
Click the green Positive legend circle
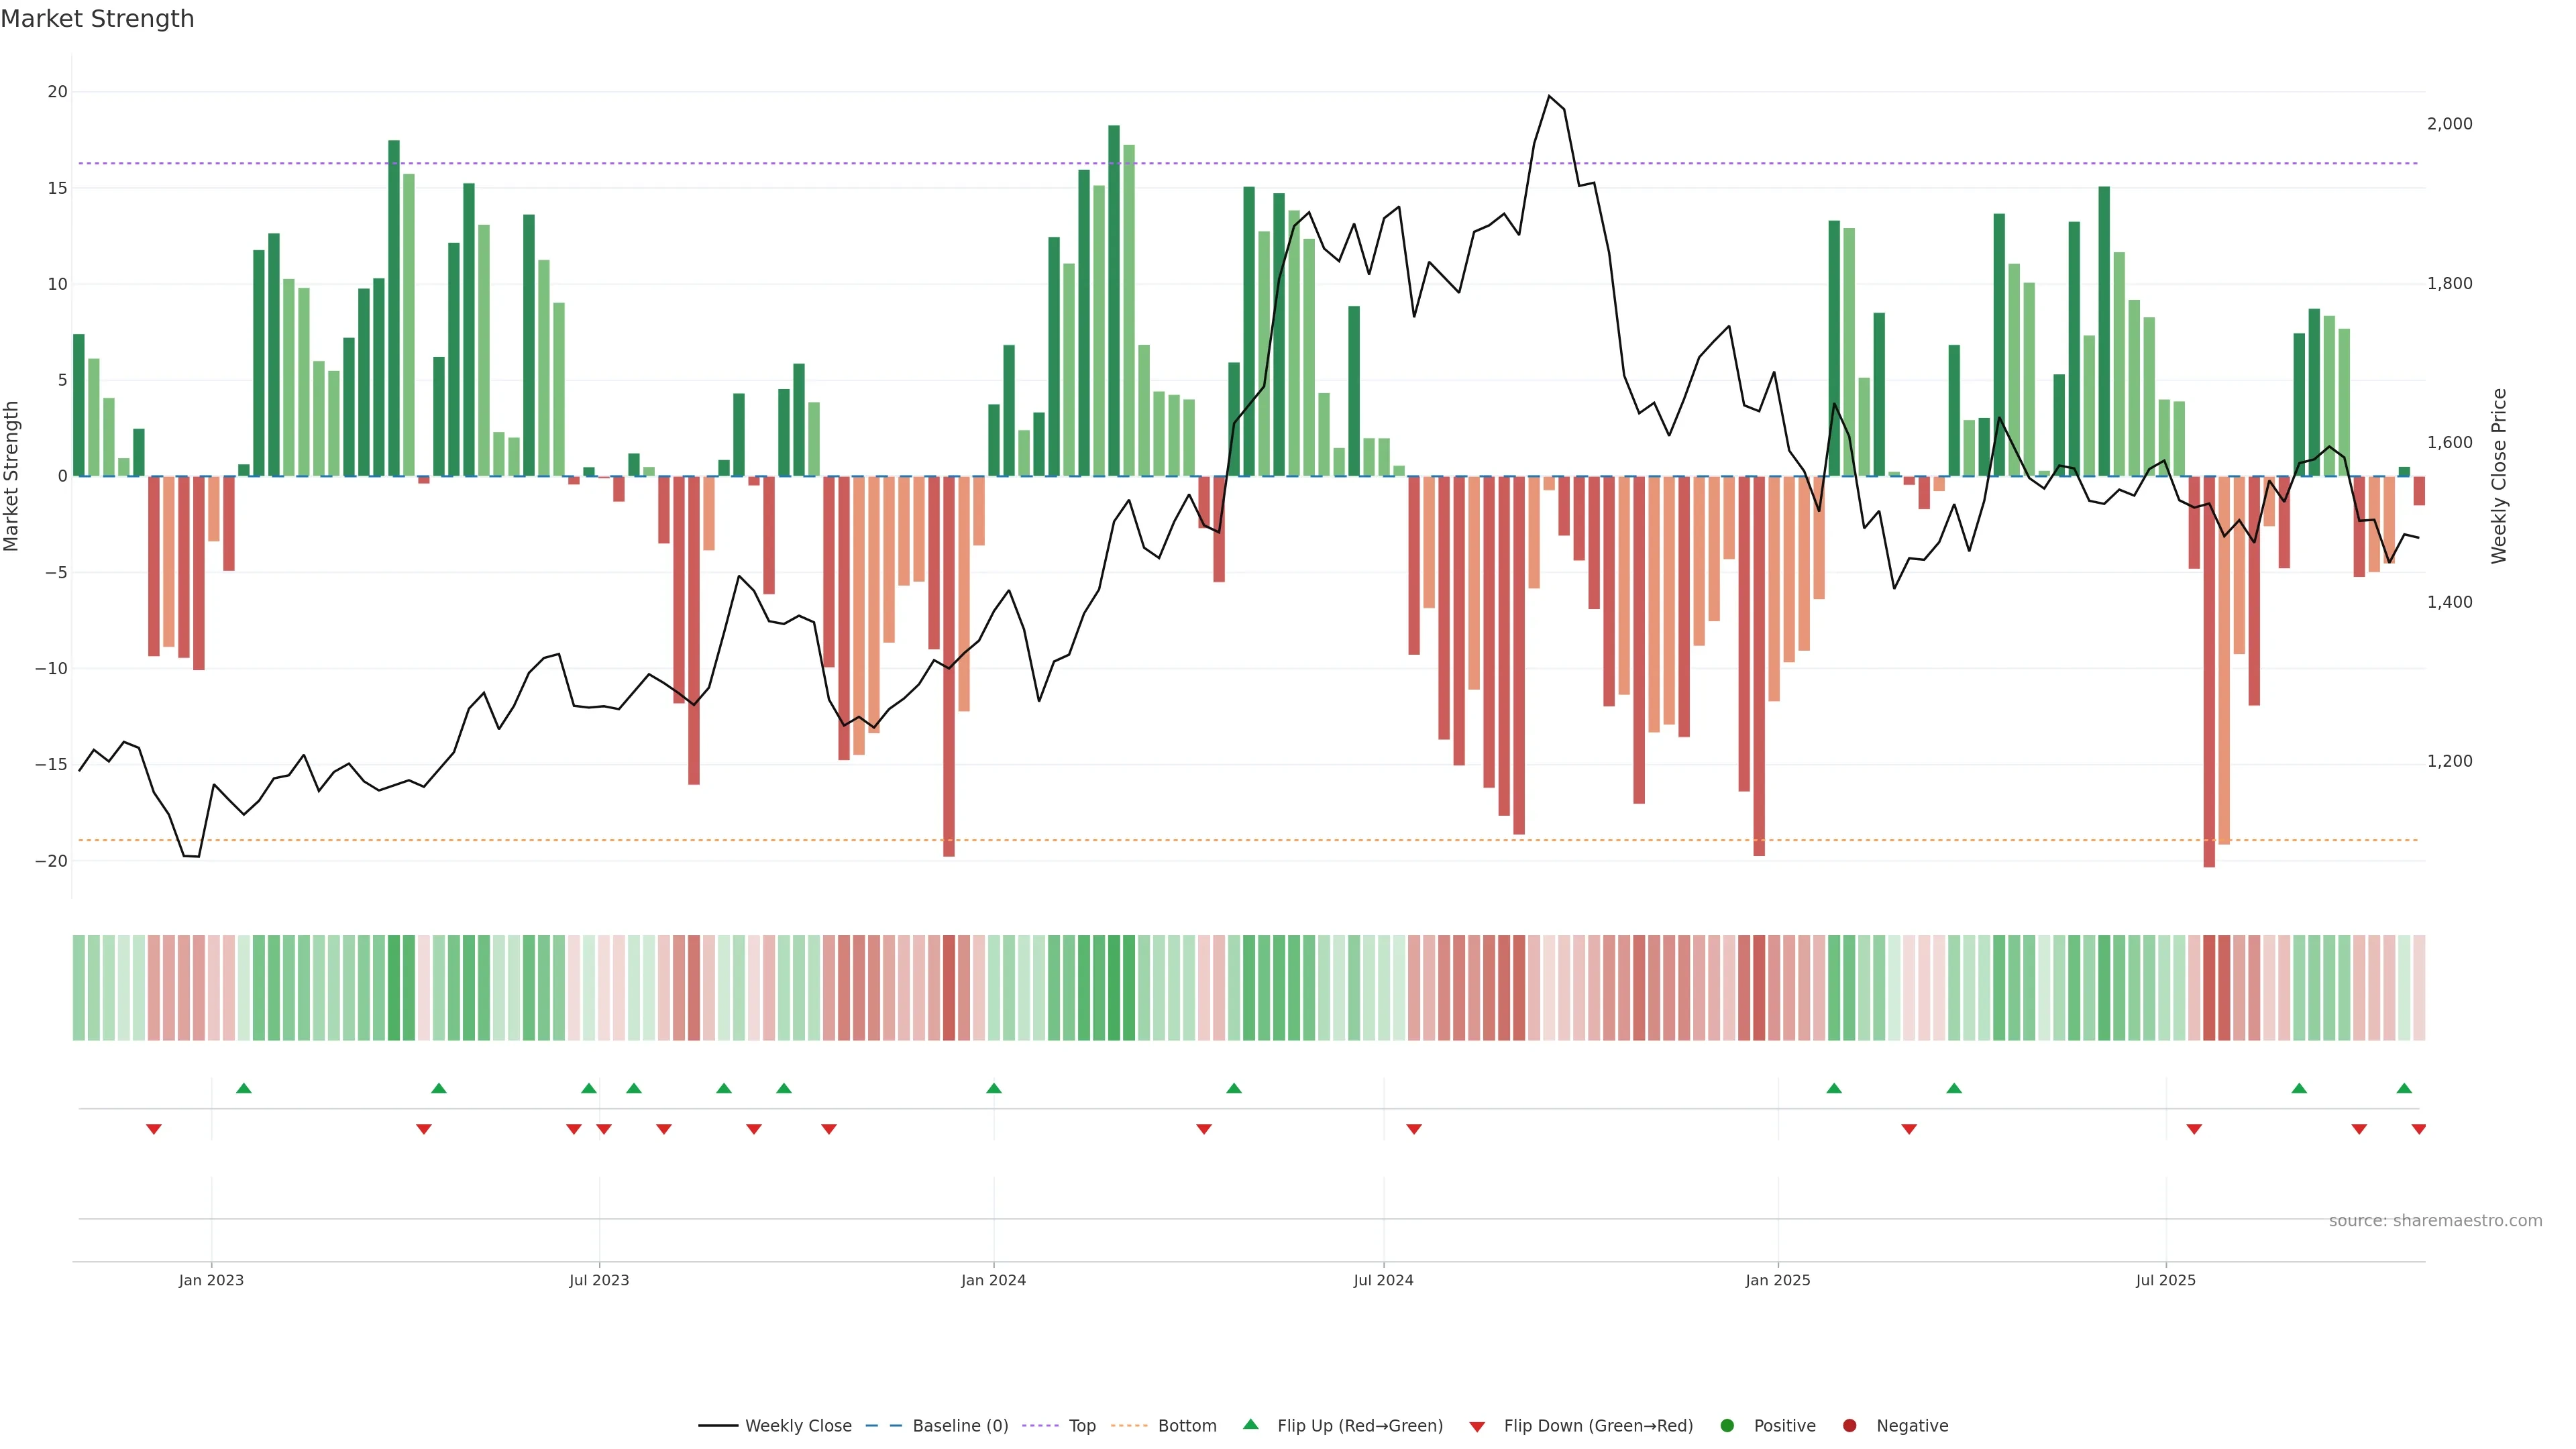pyautogui.click(x=1727, y=1426)
